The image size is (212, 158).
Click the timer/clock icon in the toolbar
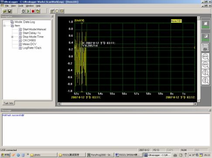(x=23, y=11)
